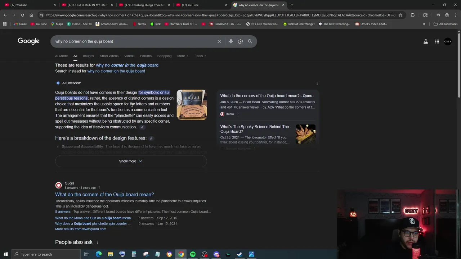Open "More results from www.quora.com"

tap(81, 229)
